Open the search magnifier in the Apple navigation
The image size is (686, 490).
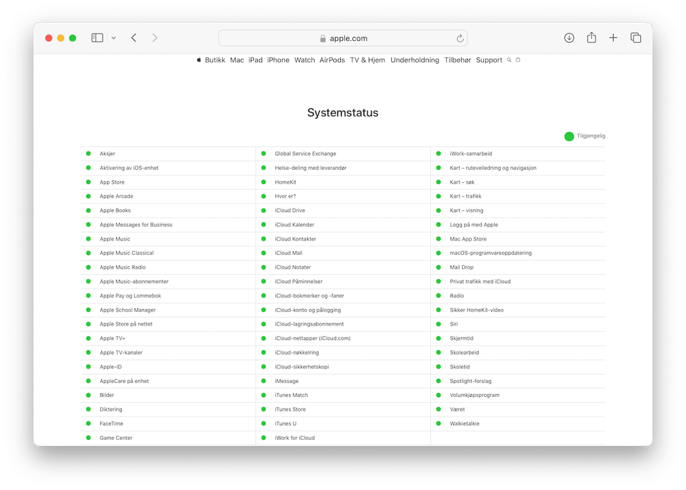[x=509, y=60]
